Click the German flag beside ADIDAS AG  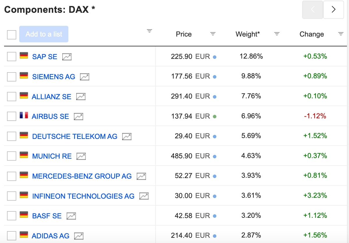click(24, 235)
